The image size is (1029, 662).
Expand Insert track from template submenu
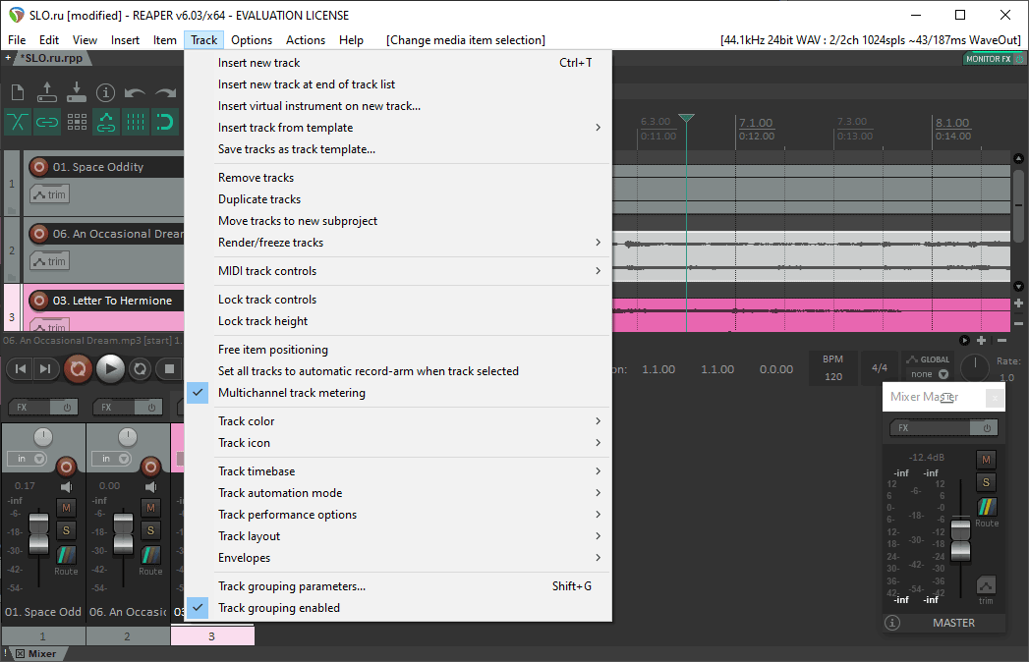398,128
